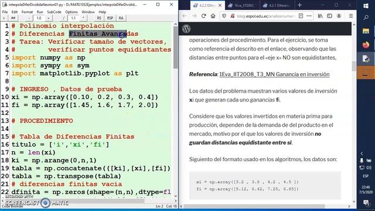
Task: Click the 1.0 value field in toolbar
Action: tap(39, 18)
